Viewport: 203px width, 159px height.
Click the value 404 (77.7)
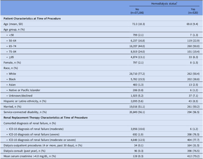[193, 140]
